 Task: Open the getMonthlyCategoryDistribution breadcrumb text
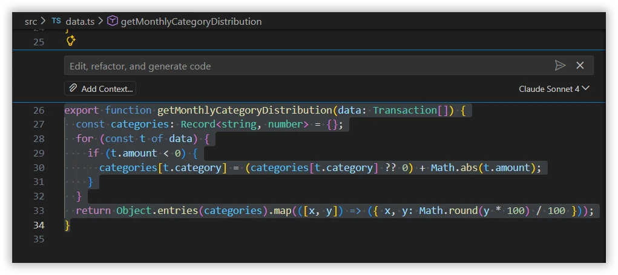click(191, 21)
